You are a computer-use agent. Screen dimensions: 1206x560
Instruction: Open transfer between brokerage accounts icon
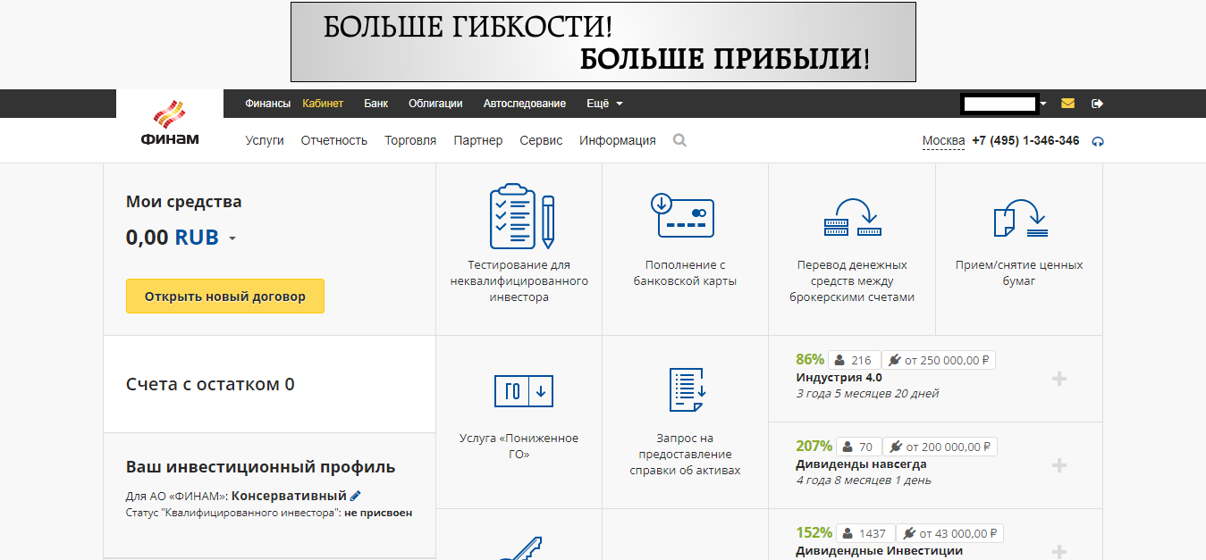[852, 217]
